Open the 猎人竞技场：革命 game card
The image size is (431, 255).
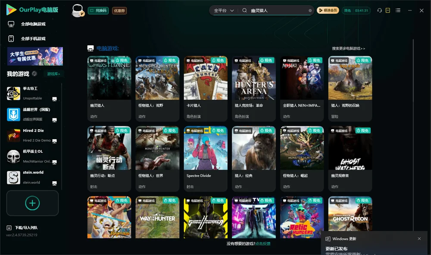(x=254, y=88)
